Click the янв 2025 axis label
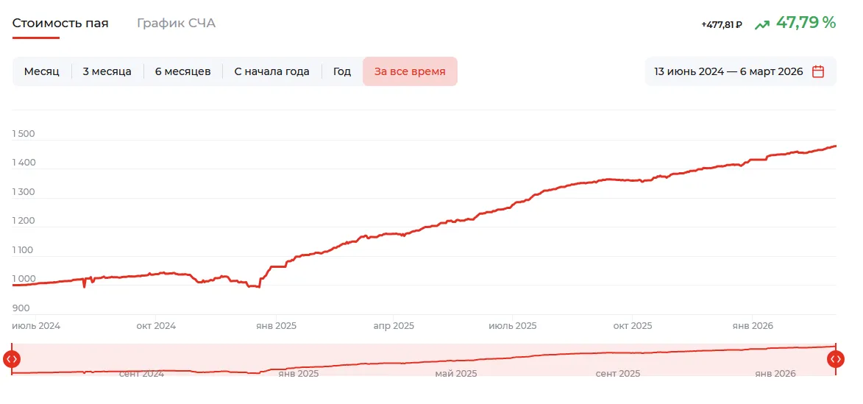Image resolution: width=863 pixels, height=404 pixels. tap(276, 326)
